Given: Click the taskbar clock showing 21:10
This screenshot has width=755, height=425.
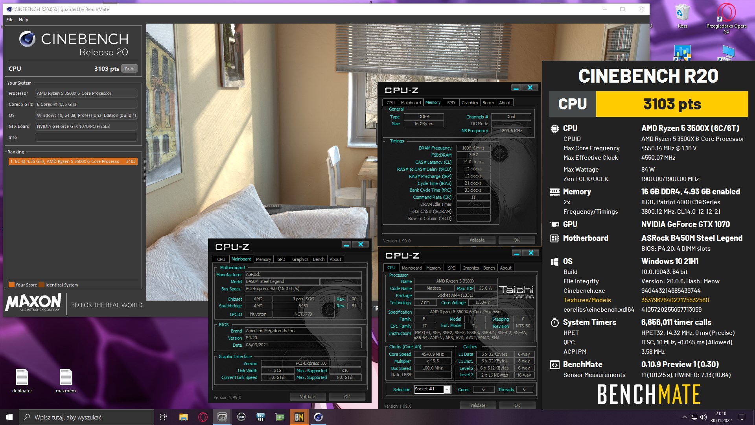Looking at the screenshot, I should coord(721,417).
